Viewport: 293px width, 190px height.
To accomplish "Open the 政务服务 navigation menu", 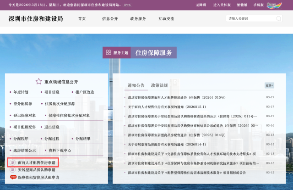I will (x=138, y=19).
